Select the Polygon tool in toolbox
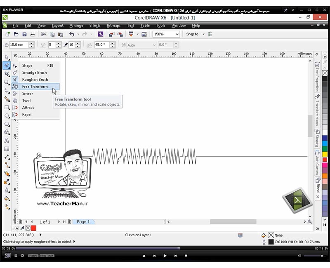The image size is (330, 268). pos(7,124)
